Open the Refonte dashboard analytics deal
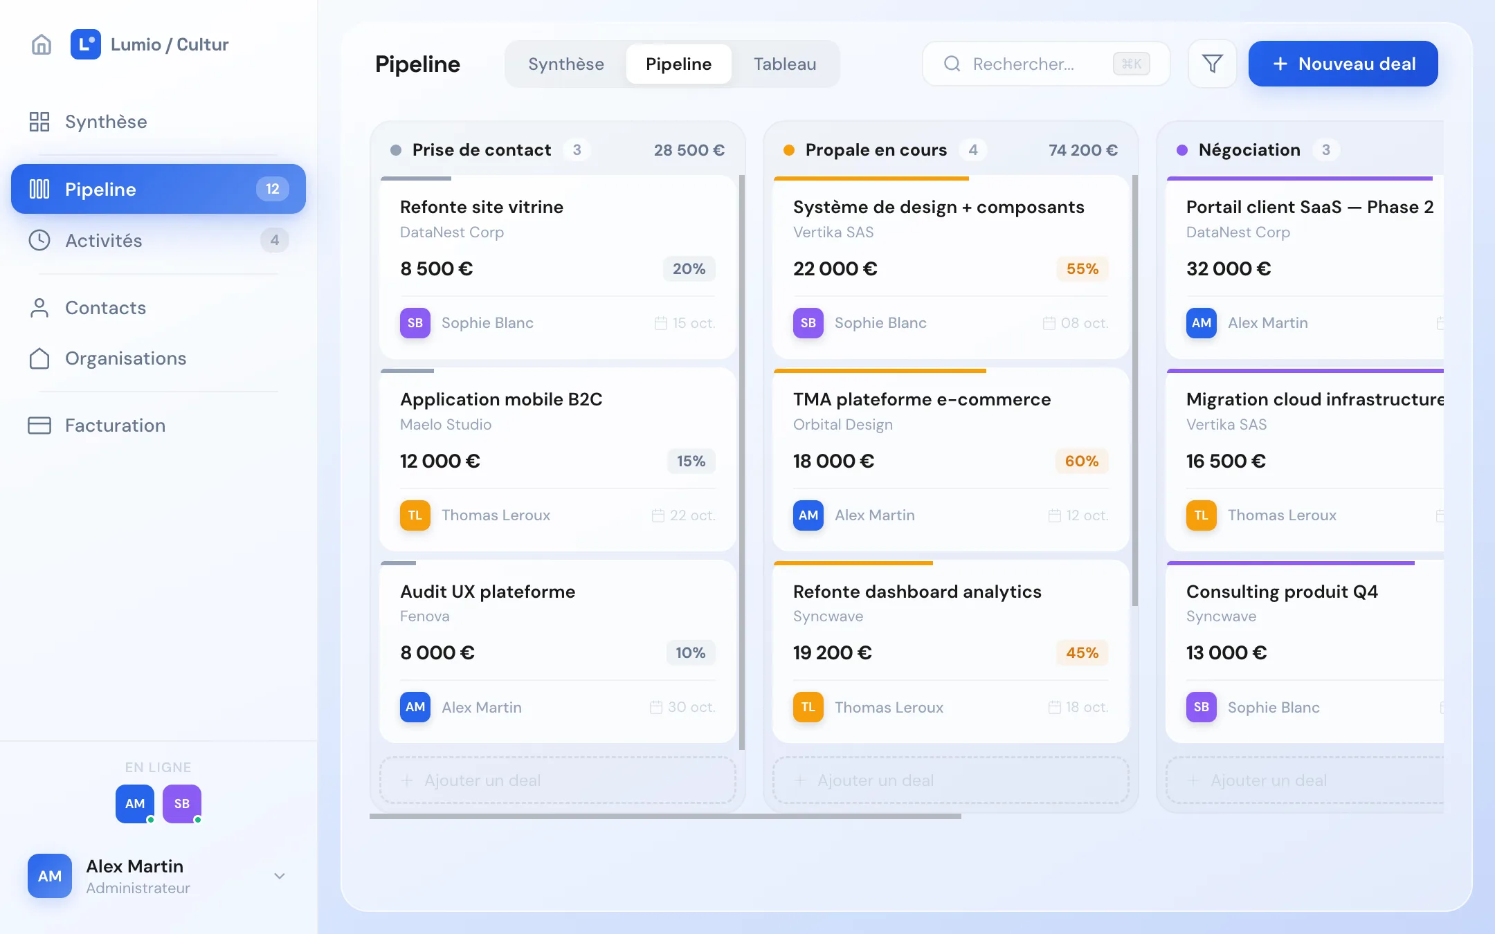1495x934 pixels. point(950,652)
